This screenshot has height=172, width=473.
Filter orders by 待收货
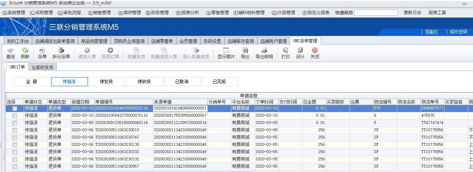click(x=144, y=81)
